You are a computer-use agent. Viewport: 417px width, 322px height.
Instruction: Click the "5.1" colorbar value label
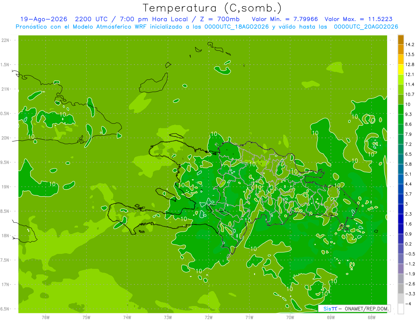[x=409, y=174]
